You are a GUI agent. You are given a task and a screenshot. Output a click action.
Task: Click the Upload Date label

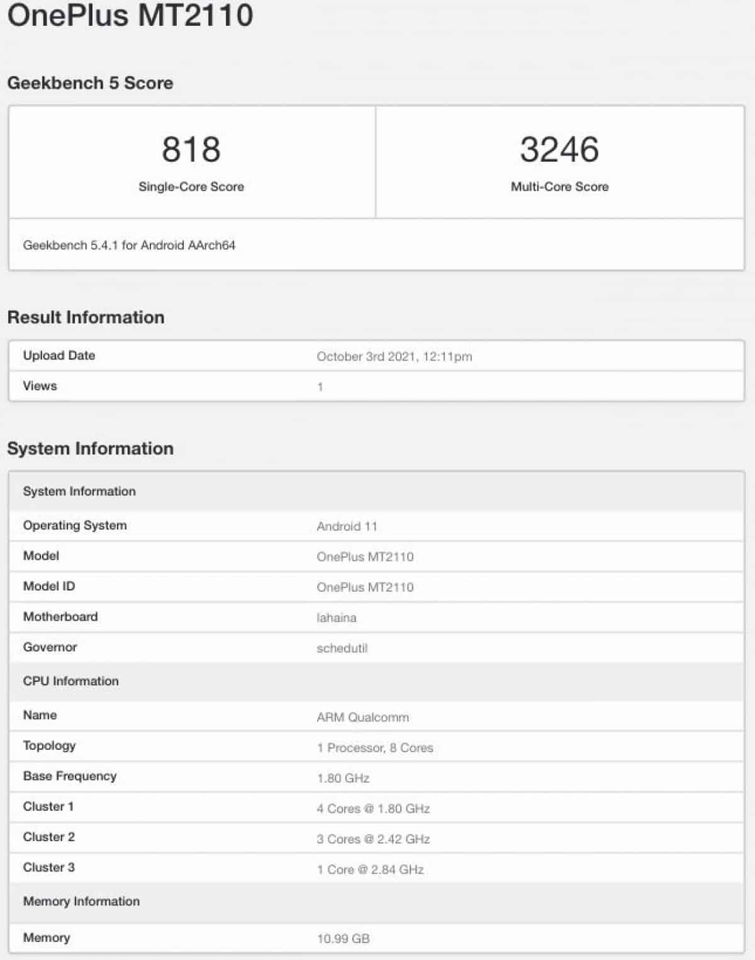[x=59, y=356]
